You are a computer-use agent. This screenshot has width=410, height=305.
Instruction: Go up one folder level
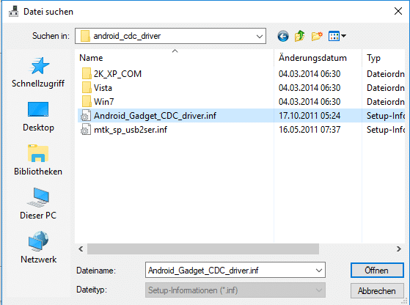(300, 36)
